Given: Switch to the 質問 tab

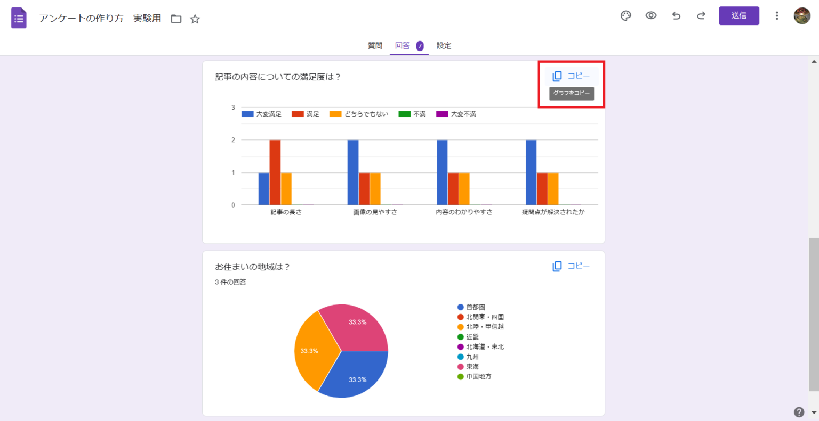Looking at the screenshot, I should pyautogui.click(x=374, y=46).
